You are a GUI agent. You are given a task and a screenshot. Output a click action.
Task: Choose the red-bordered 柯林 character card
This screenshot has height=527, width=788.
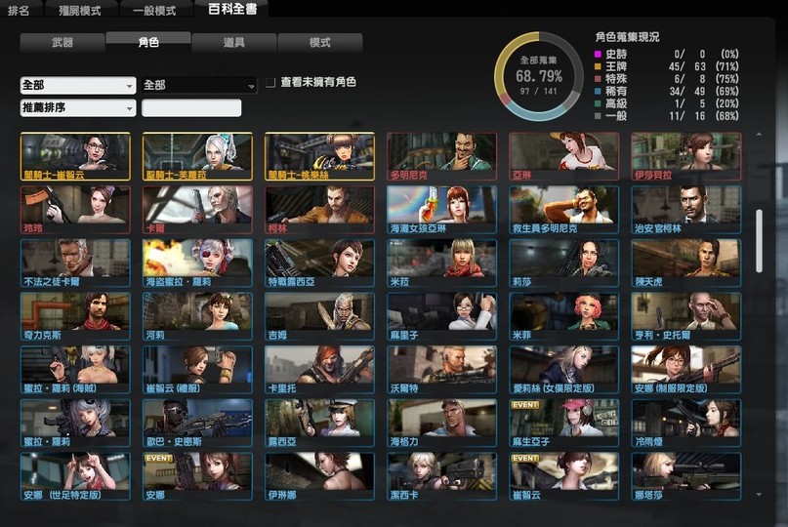pyautogui.click(x=319, y=210)
